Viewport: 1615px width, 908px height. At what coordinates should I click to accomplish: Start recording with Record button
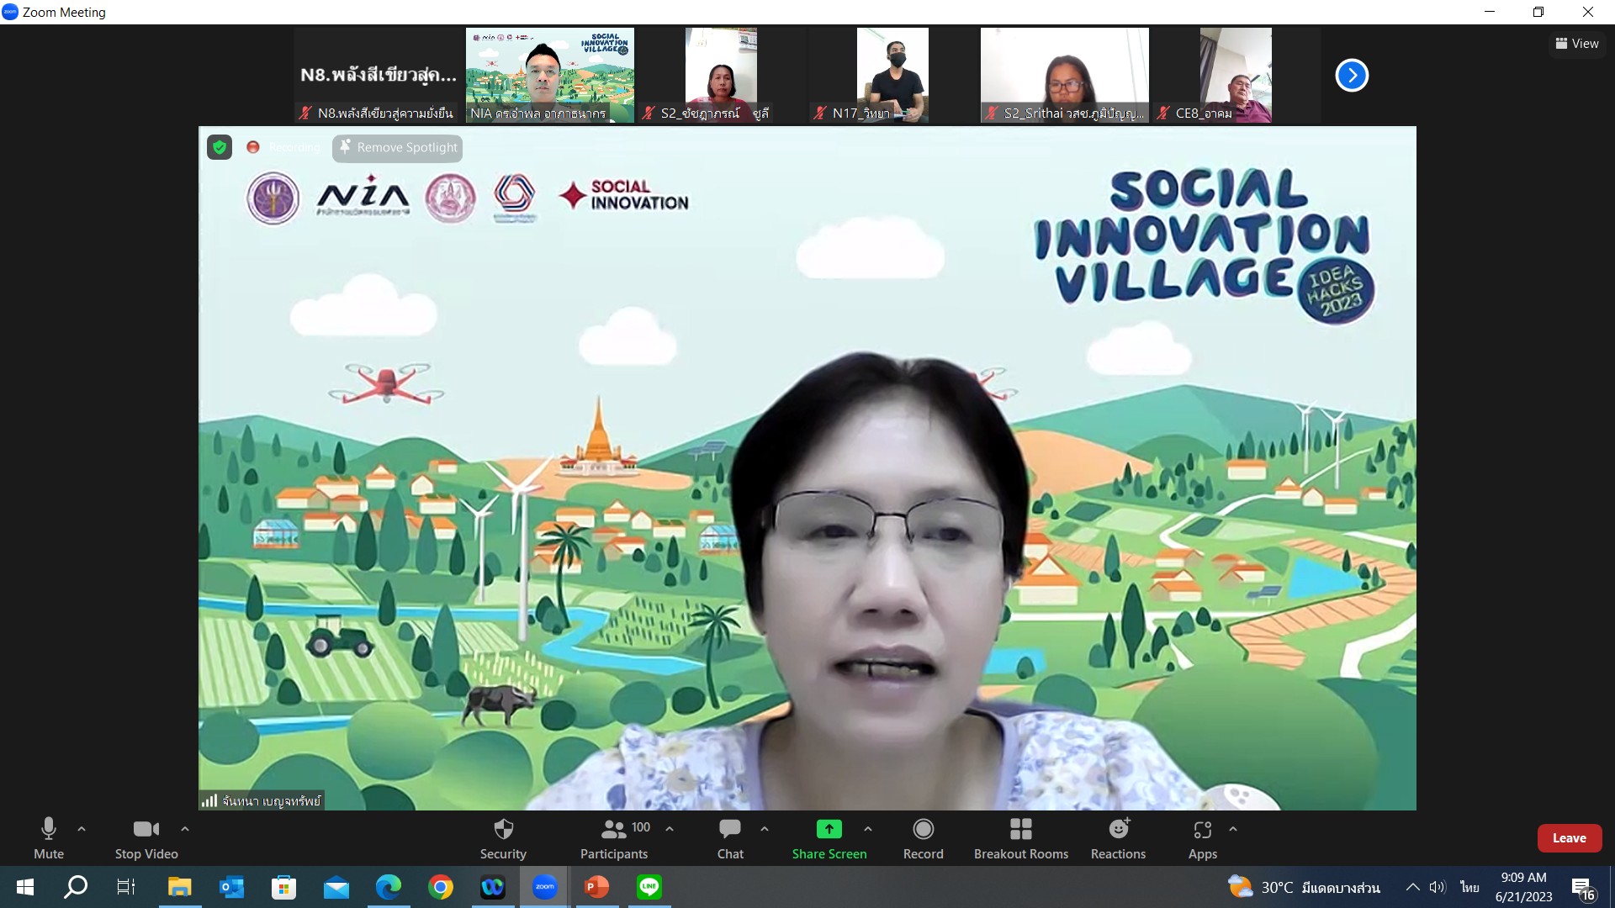923,838
